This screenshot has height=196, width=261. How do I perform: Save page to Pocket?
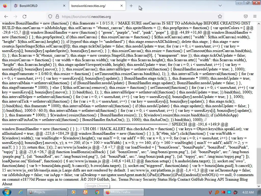pyautogui.click(x=246, y=16)
